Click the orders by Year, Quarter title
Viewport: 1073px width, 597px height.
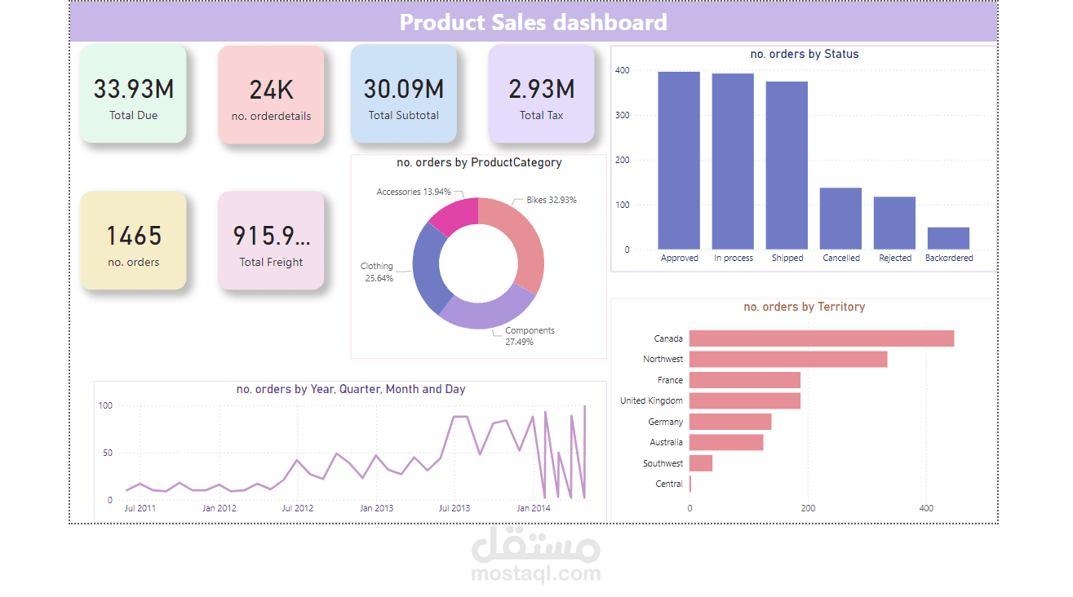(x=351, y=389)
